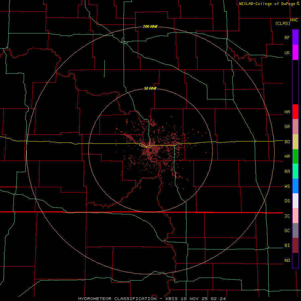Click the "ND" legend label
The image size is (301, 301).
pyautogui.click(x=287, y=261)
